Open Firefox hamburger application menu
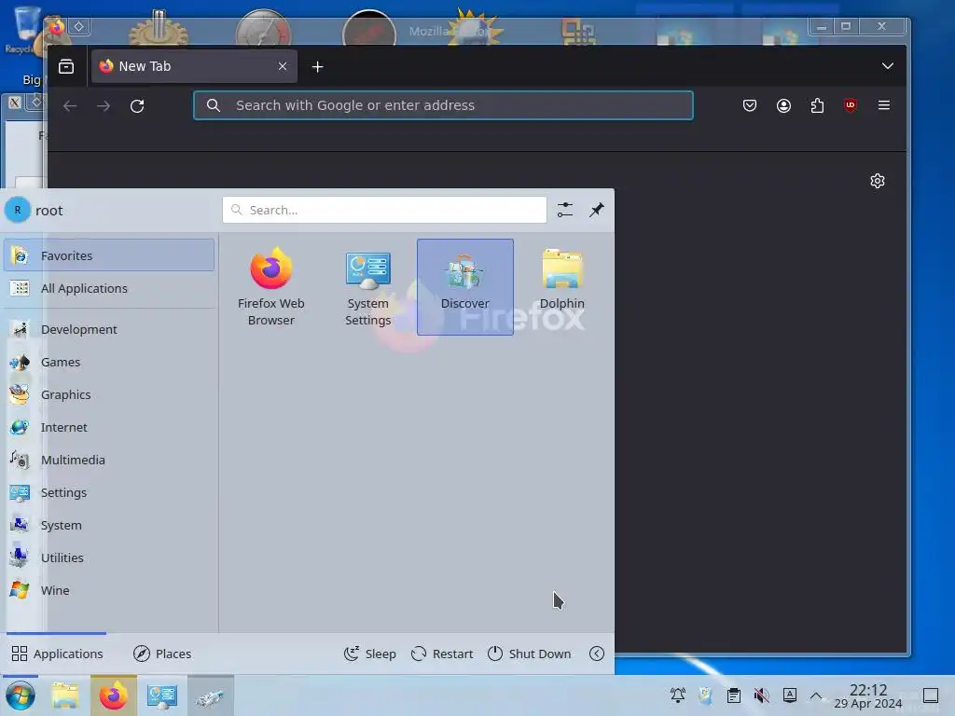The width and height of the screenshot is (955, 716). (x=884, y=105)
